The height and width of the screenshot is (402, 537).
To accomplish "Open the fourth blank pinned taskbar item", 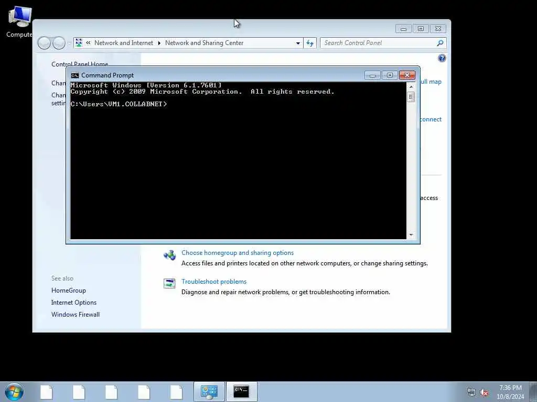I will [144, 392].
